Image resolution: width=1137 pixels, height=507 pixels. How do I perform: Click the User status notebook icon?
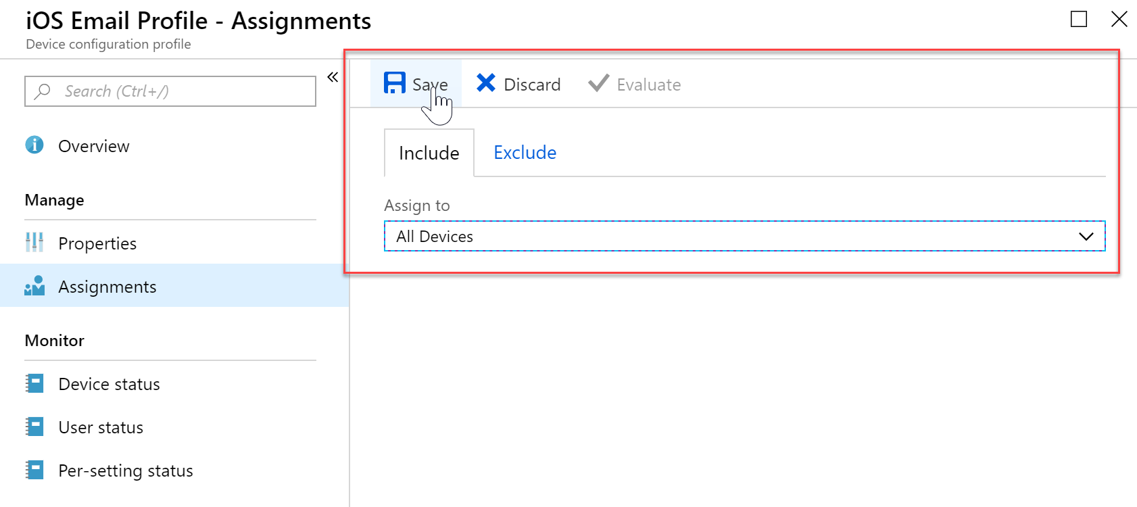(34, 427)
